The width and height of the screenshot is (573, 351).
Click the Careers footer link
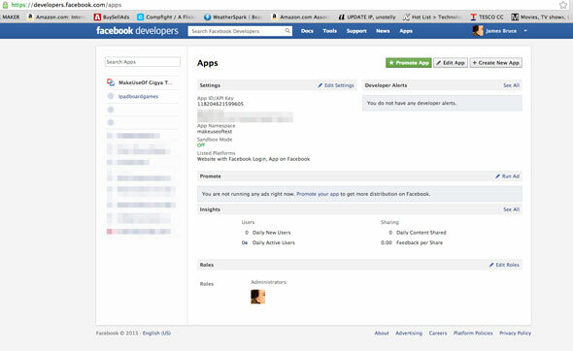[x=438, y=334]
